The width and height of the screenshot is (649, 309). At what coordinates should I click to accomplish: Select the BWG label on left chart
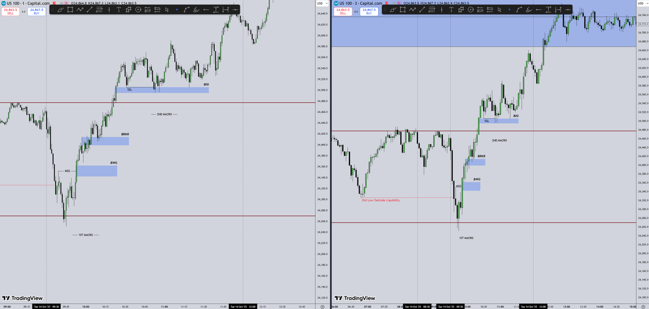[114, 163]
